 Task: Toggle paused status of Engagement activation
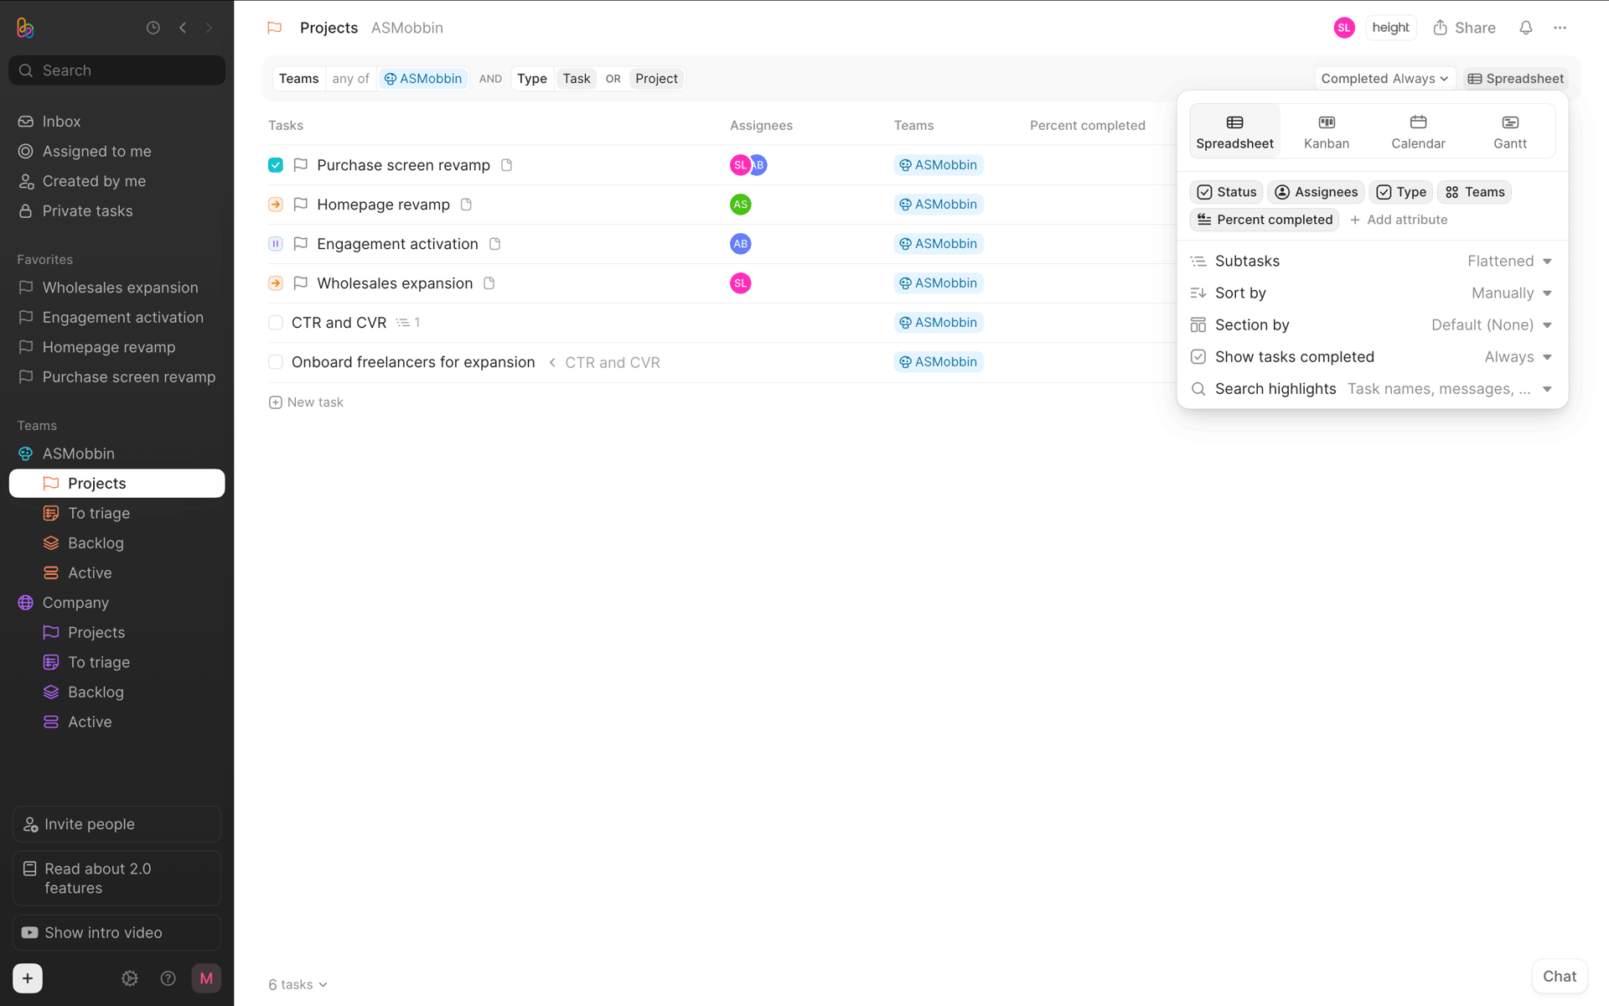[x=276, y=244]
